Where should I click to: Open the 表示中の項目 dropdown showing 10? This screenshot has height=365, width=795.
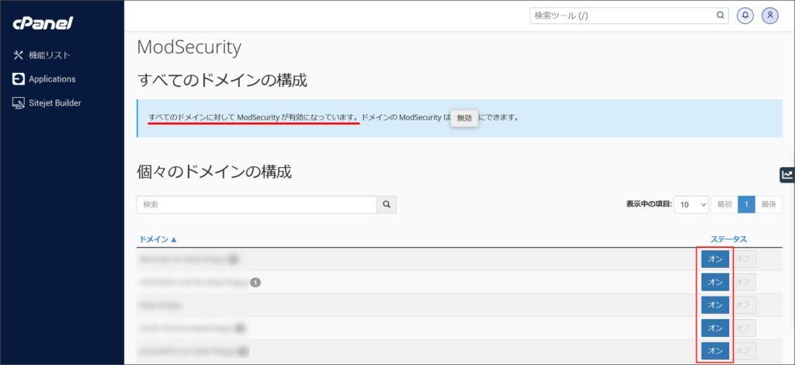[x=691, y=204]
